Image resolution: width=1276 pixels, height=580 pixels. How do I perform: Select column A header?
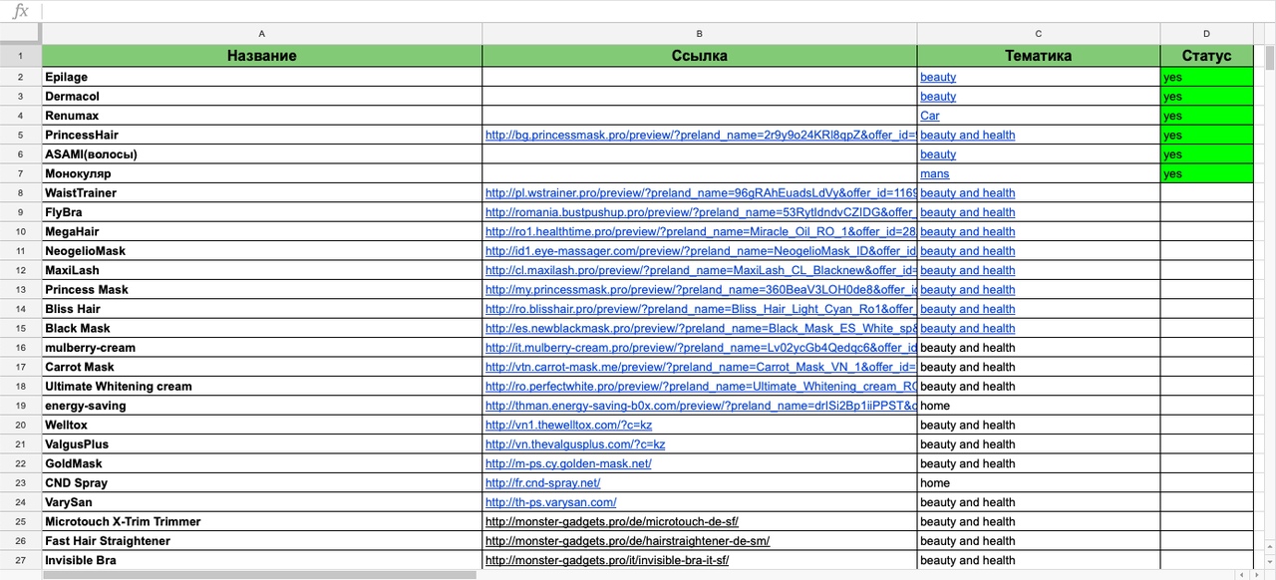click(261, 34)
